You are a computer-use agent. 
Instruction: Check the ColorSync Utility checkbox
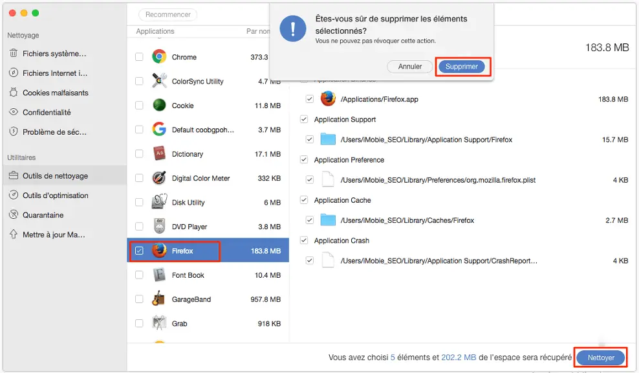pos(139,81)
